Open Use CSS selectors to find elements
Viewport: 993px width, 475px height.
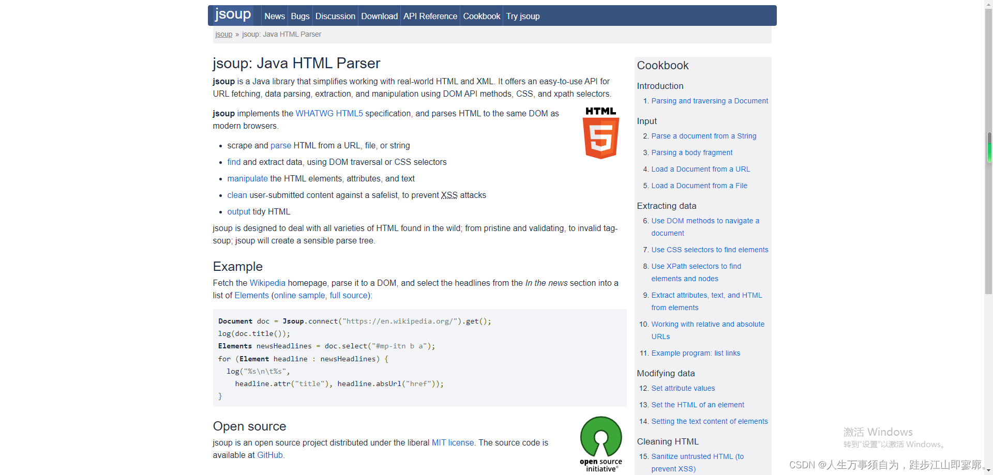click(x=710, y=250)
